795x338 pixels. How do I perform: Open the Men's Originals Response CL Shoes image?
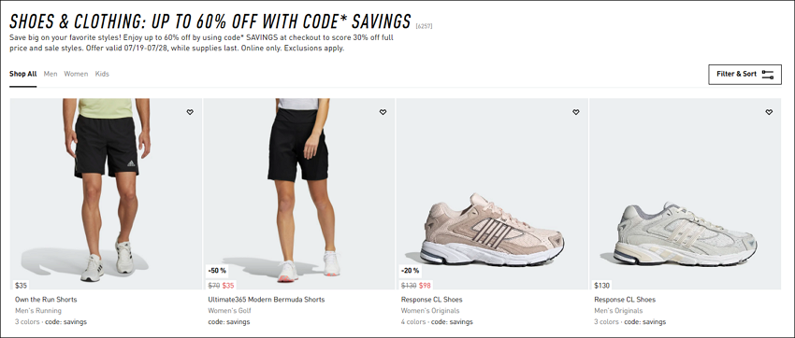(x=685, y=194)
